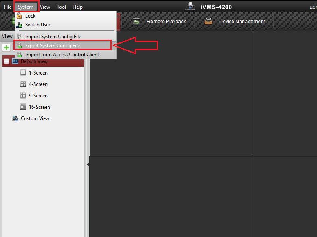
Task: Open the Tool menu
Action: (x=62, y=7)
